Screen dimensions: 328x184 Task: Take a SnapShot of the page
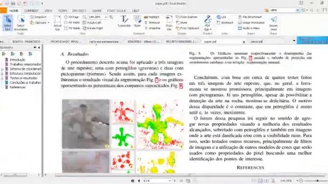pyautogui.click(x=38, y=17)
